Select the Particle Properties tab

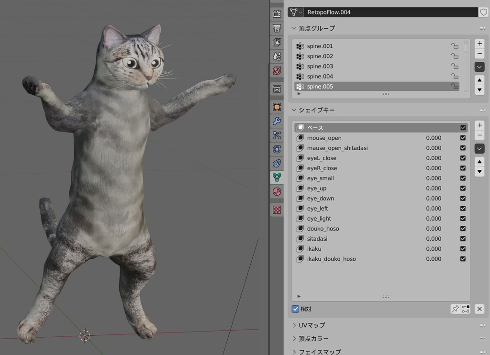pyautogui.click(x=277, y=135)
